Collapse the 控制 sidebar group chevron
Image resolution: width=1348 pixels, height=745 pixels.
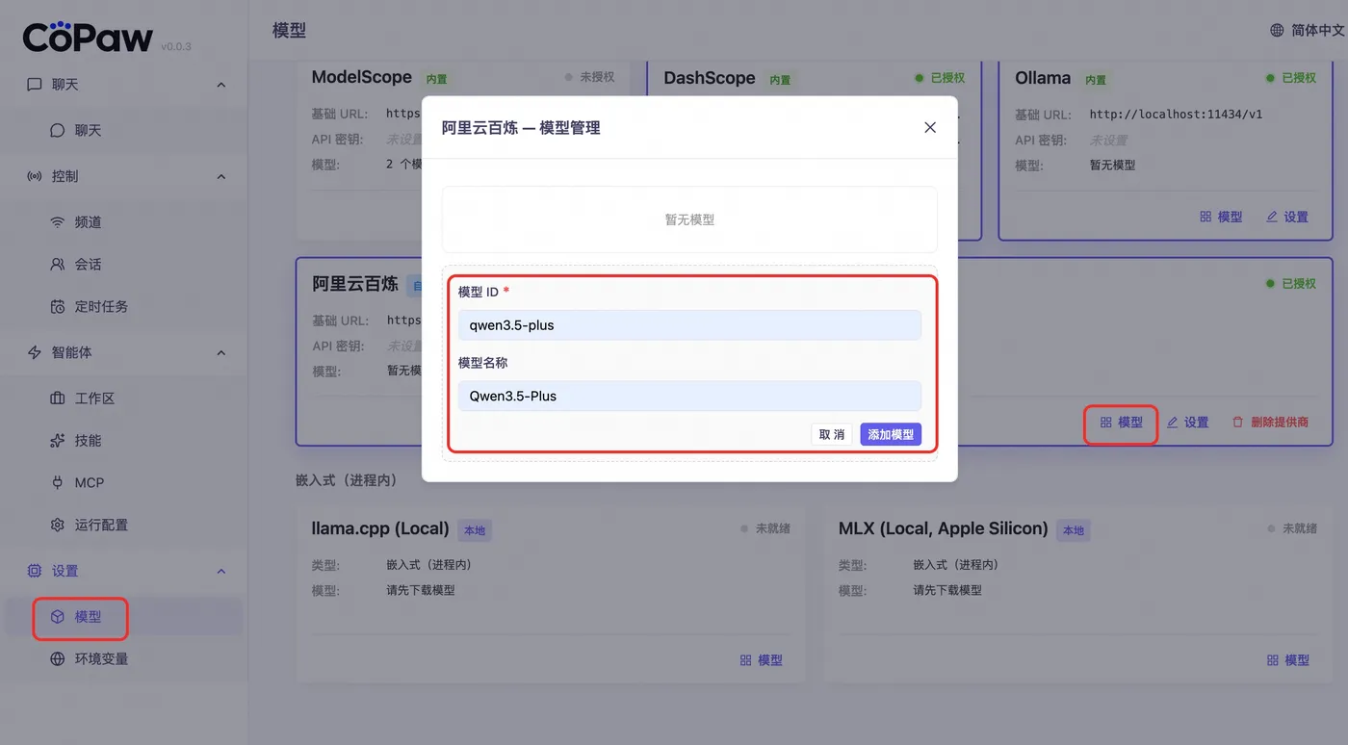tap(221, 177)
